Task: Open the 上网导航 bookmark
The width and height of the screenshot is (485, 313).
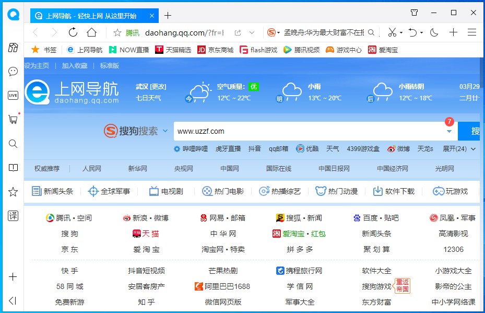Action: click(85, 50)
